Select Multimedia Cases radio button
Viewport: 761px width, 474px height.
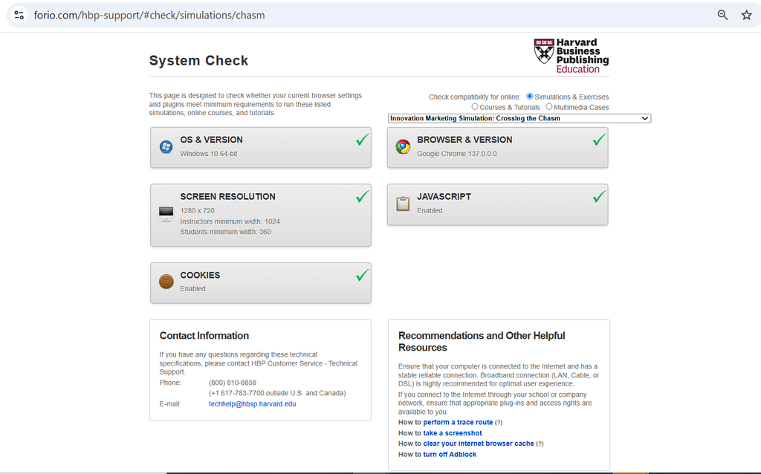pos(549,107)
